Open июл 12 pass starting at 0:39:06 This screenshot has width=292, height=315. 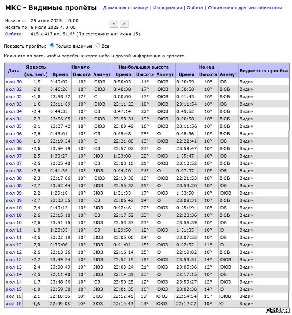tap(14, 245)
